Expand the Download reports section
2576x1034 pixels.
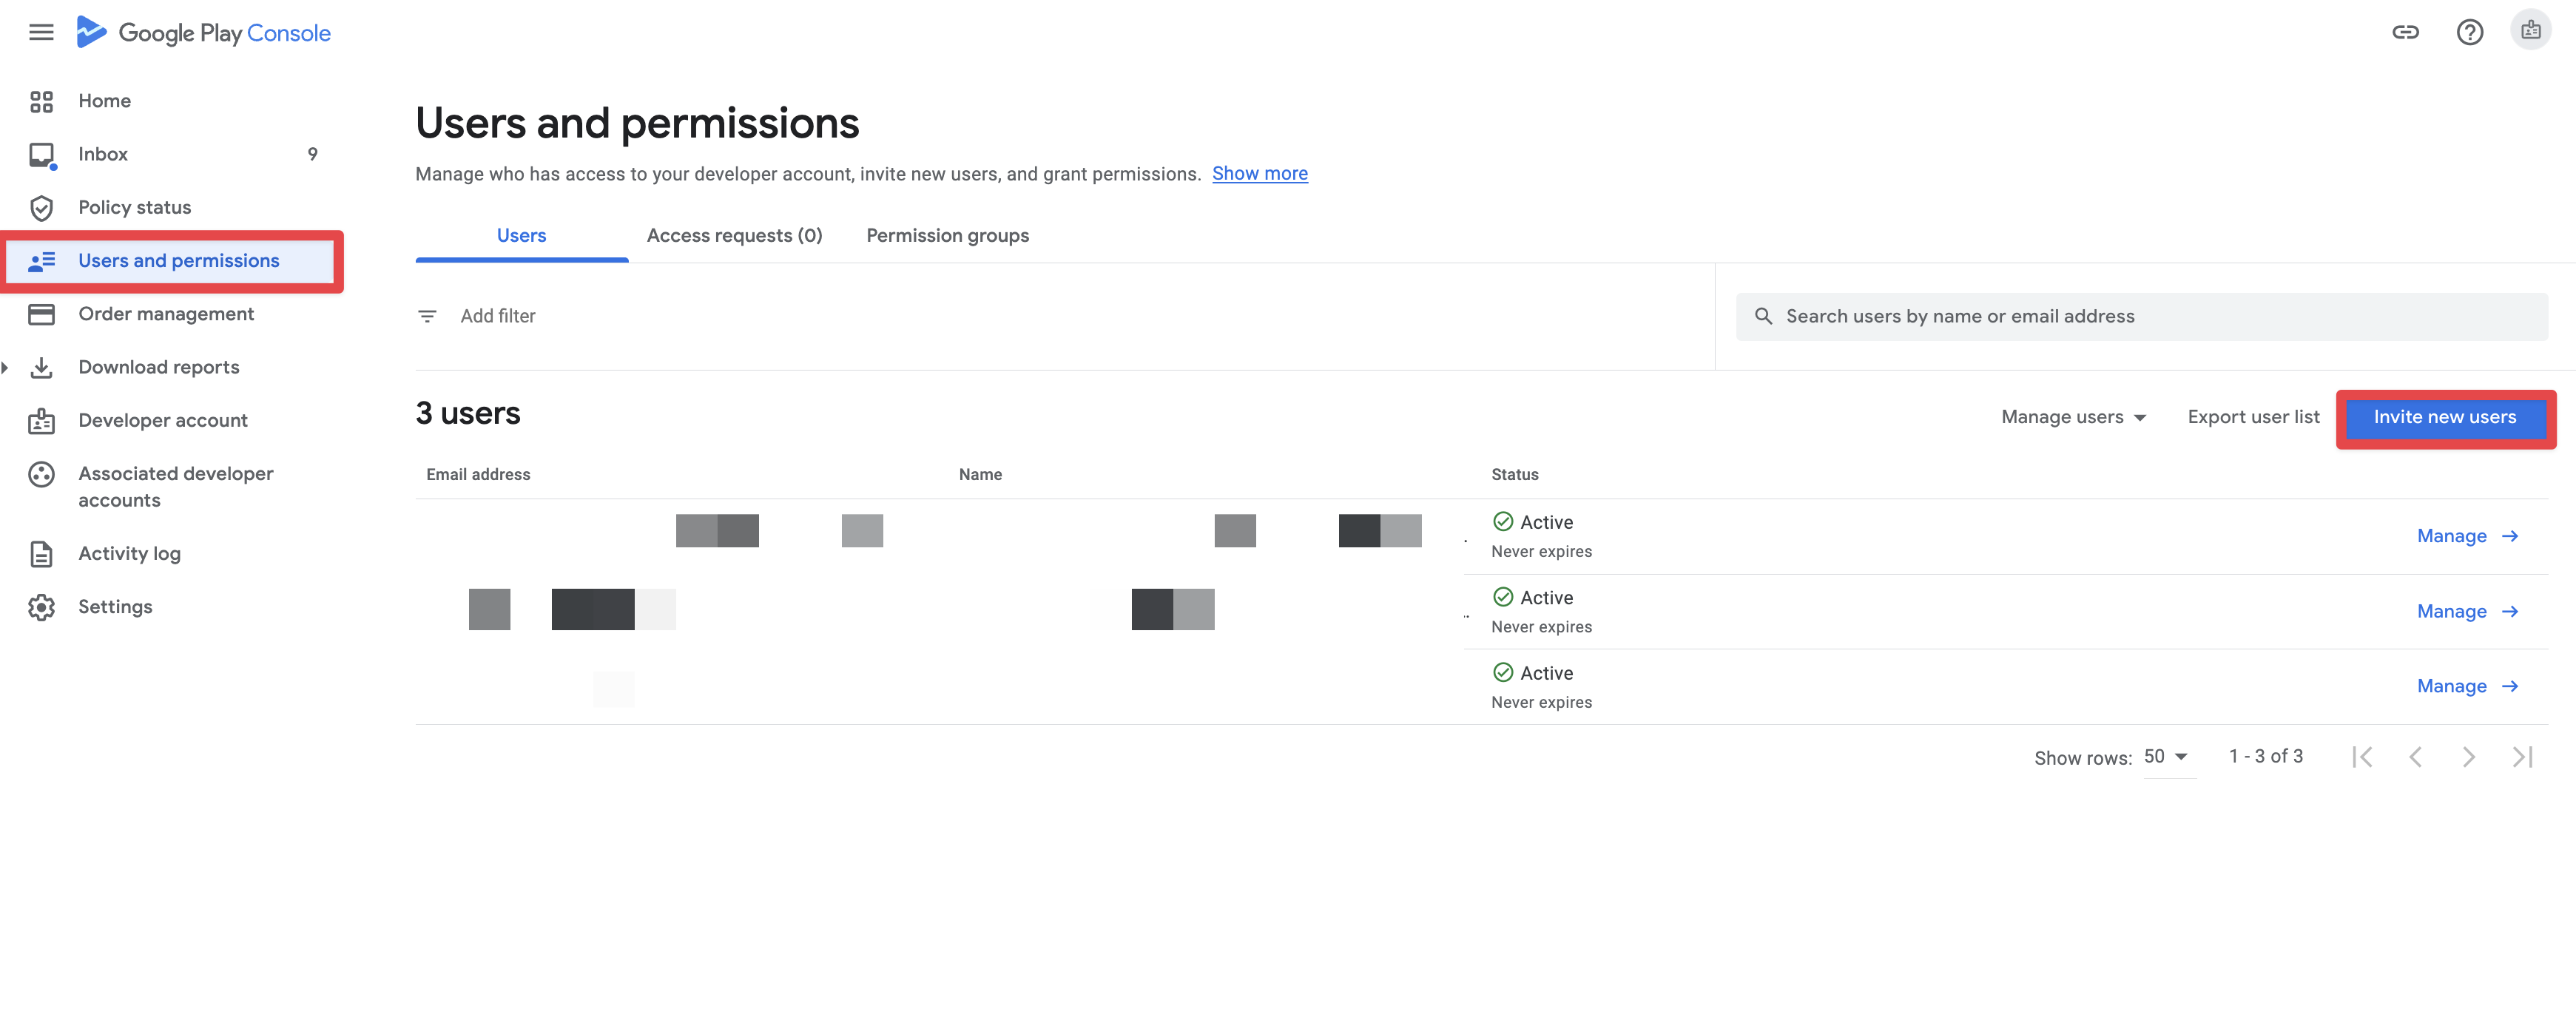158,367
